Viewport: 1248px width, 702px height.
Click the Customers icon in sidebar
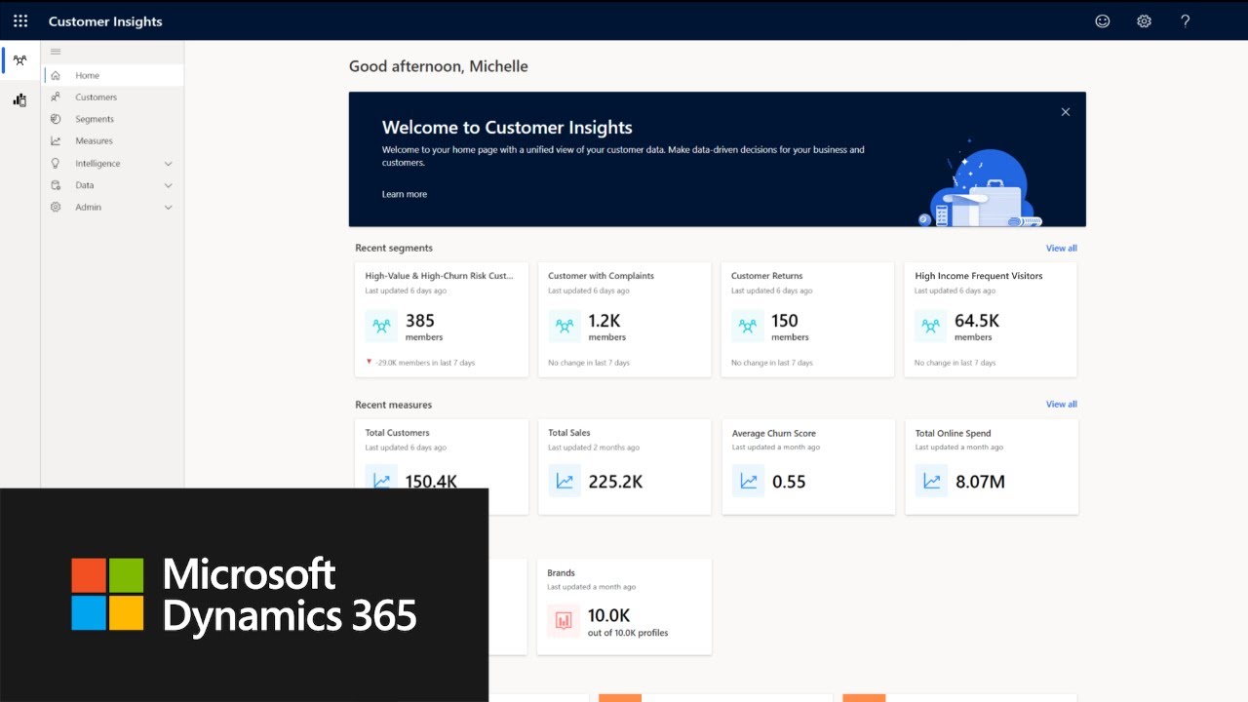coord(56,97)
